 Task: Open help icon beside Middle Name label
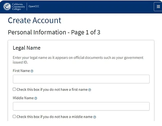coord(36,98)
